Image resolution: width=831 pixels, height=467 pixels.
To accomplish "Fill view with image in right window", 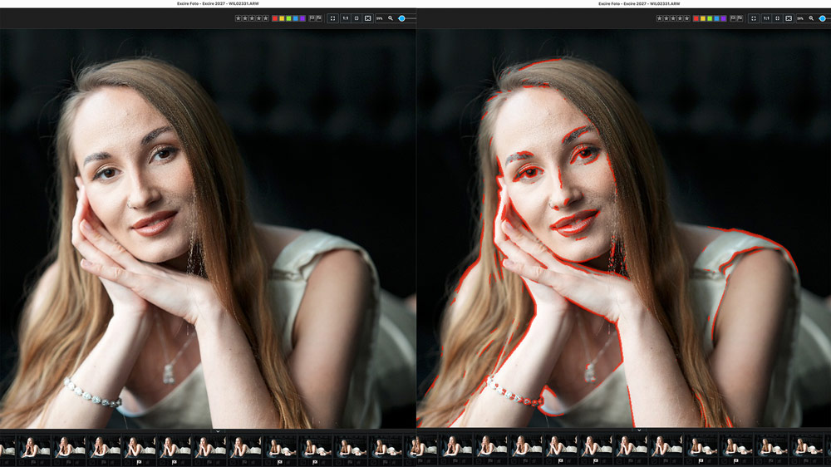I will (x=789, y=18).
